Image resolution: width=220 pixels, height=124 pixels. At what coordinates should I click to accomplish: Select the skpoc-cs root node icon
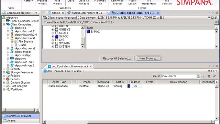pyautogui.click(x=4, y=18)
